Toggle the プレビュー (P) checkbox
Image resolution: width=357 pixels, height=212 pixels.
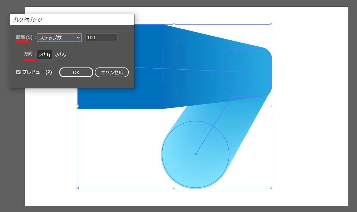coord(18,72)
